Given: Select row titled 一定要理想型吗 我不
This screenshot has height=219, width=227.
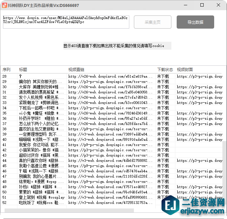Looking at the screenshot, I should tap(112, 134).
